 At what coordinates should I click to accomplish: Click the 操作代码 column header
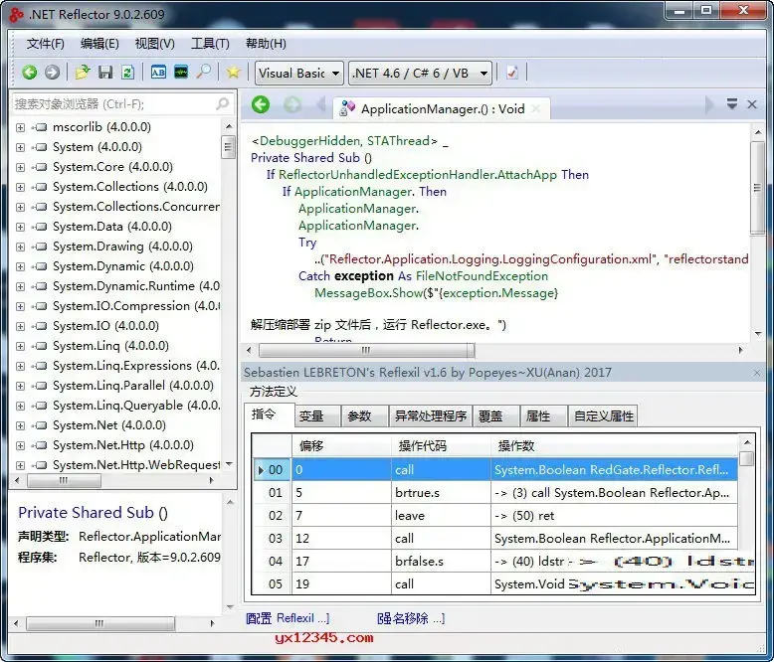(x=441, y=446)
